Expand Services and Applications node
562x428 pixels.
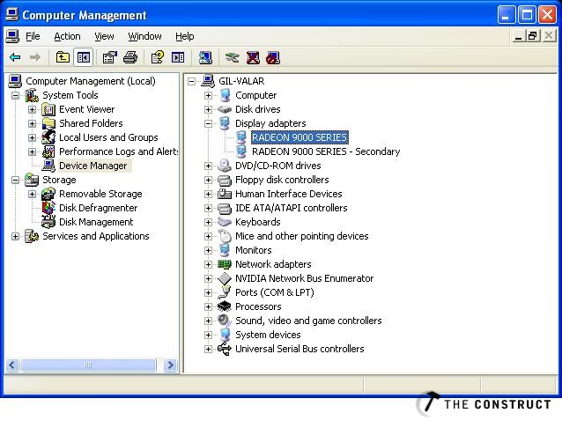pos(15,236)
